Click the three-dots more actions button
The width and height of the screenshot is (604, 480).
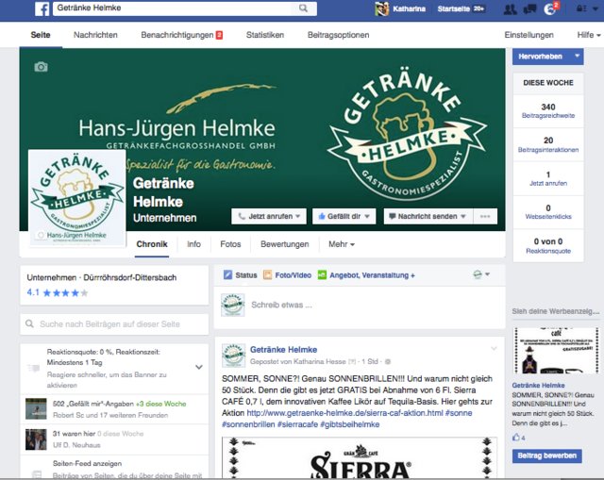point(485,216)
